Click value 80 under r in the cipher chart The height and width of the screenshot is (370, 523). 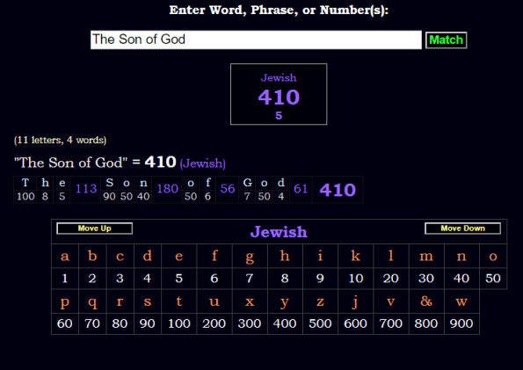(x=120, y=323)
